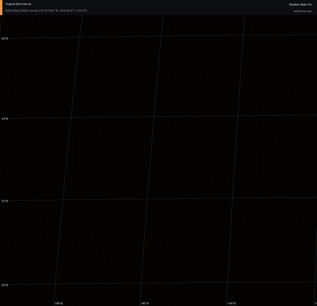Click the 24°N and 146°W grid intersection
This screenshot has width=317, height=306.
point(154,116)
